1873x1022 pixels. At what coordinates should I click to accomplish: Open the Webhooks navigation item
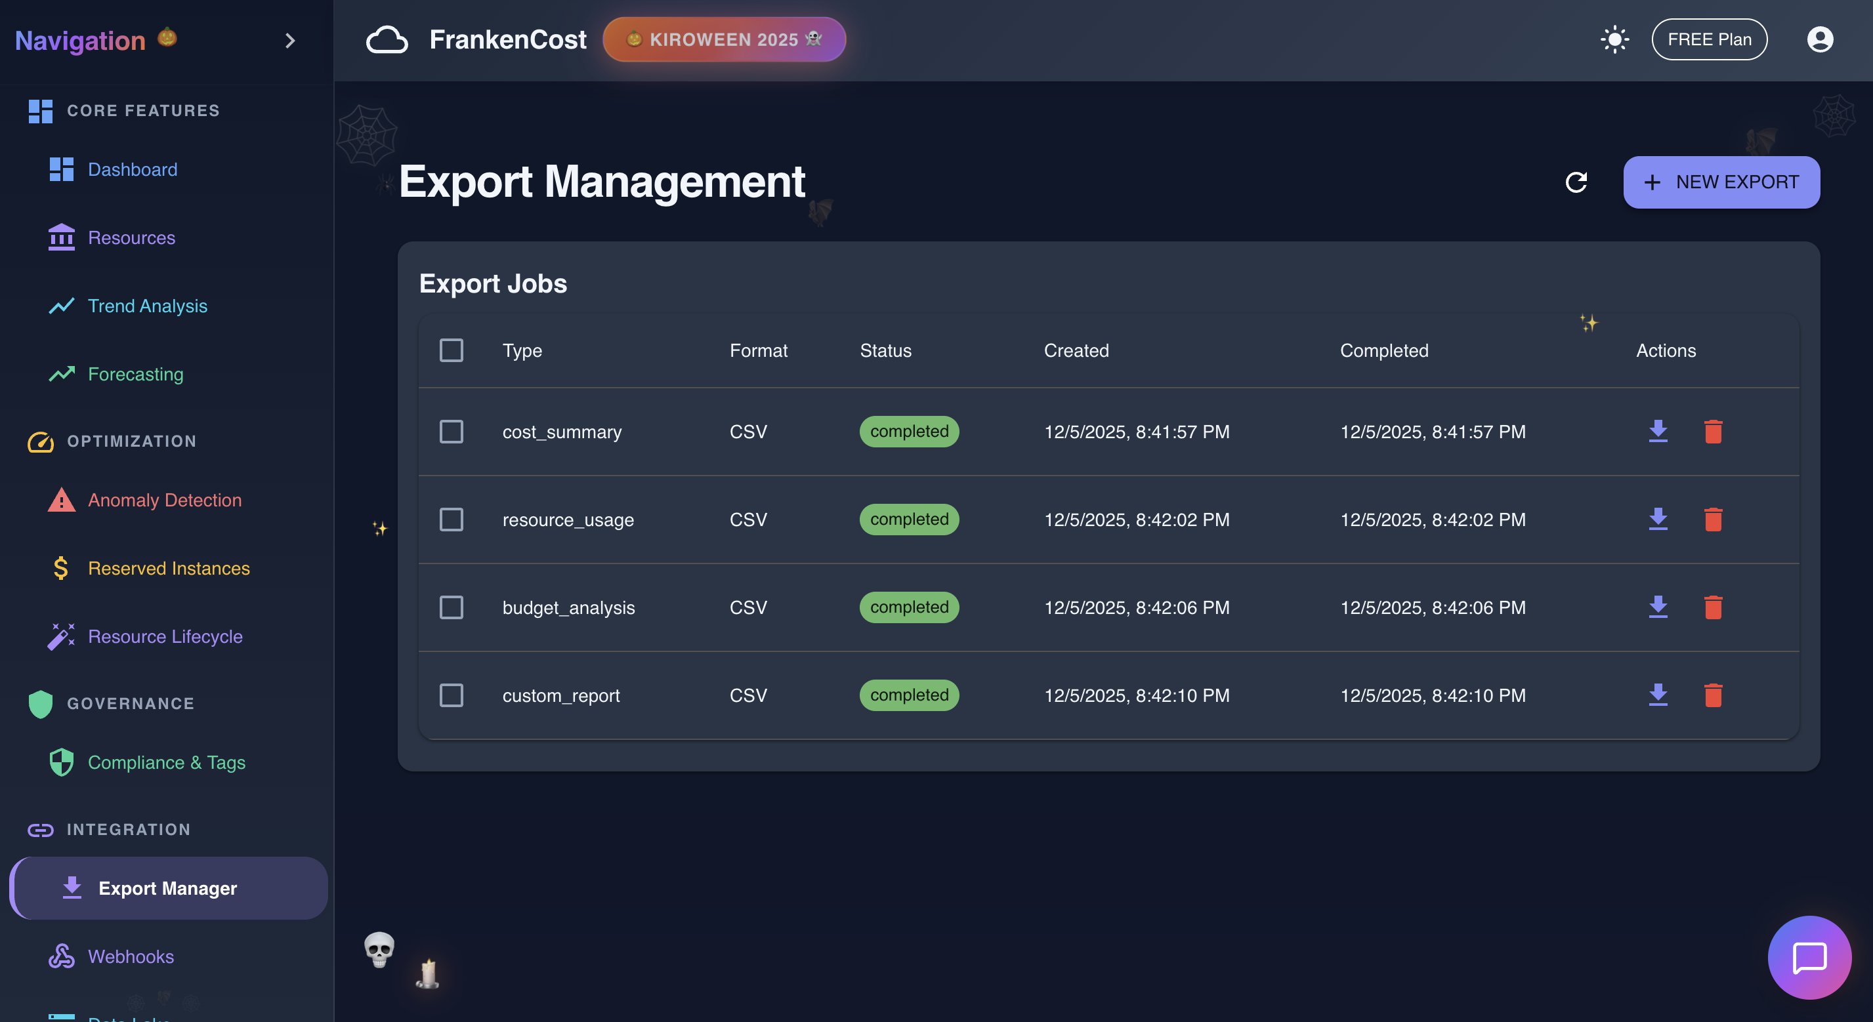pos(131,956)
